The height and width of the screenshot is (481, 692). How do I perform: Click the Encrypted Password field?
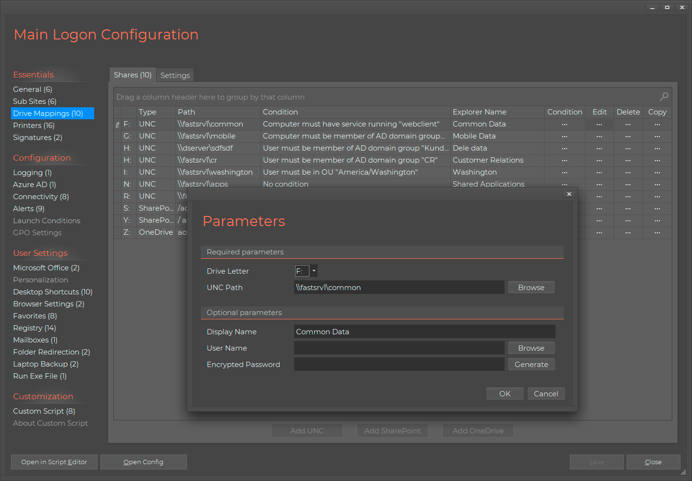[x=399, y=364]
